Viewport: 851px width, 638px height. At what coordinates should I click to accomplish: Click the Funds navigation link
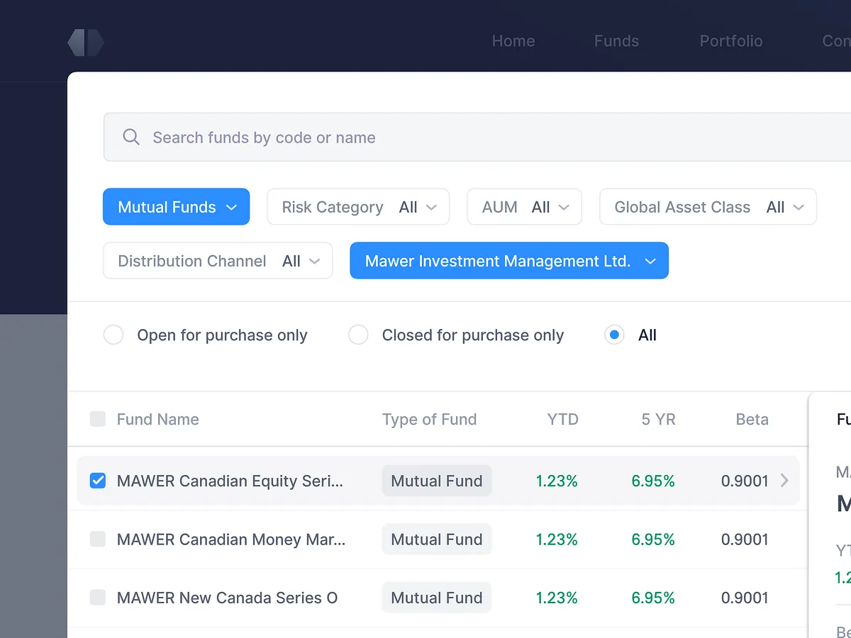point(616,41)
